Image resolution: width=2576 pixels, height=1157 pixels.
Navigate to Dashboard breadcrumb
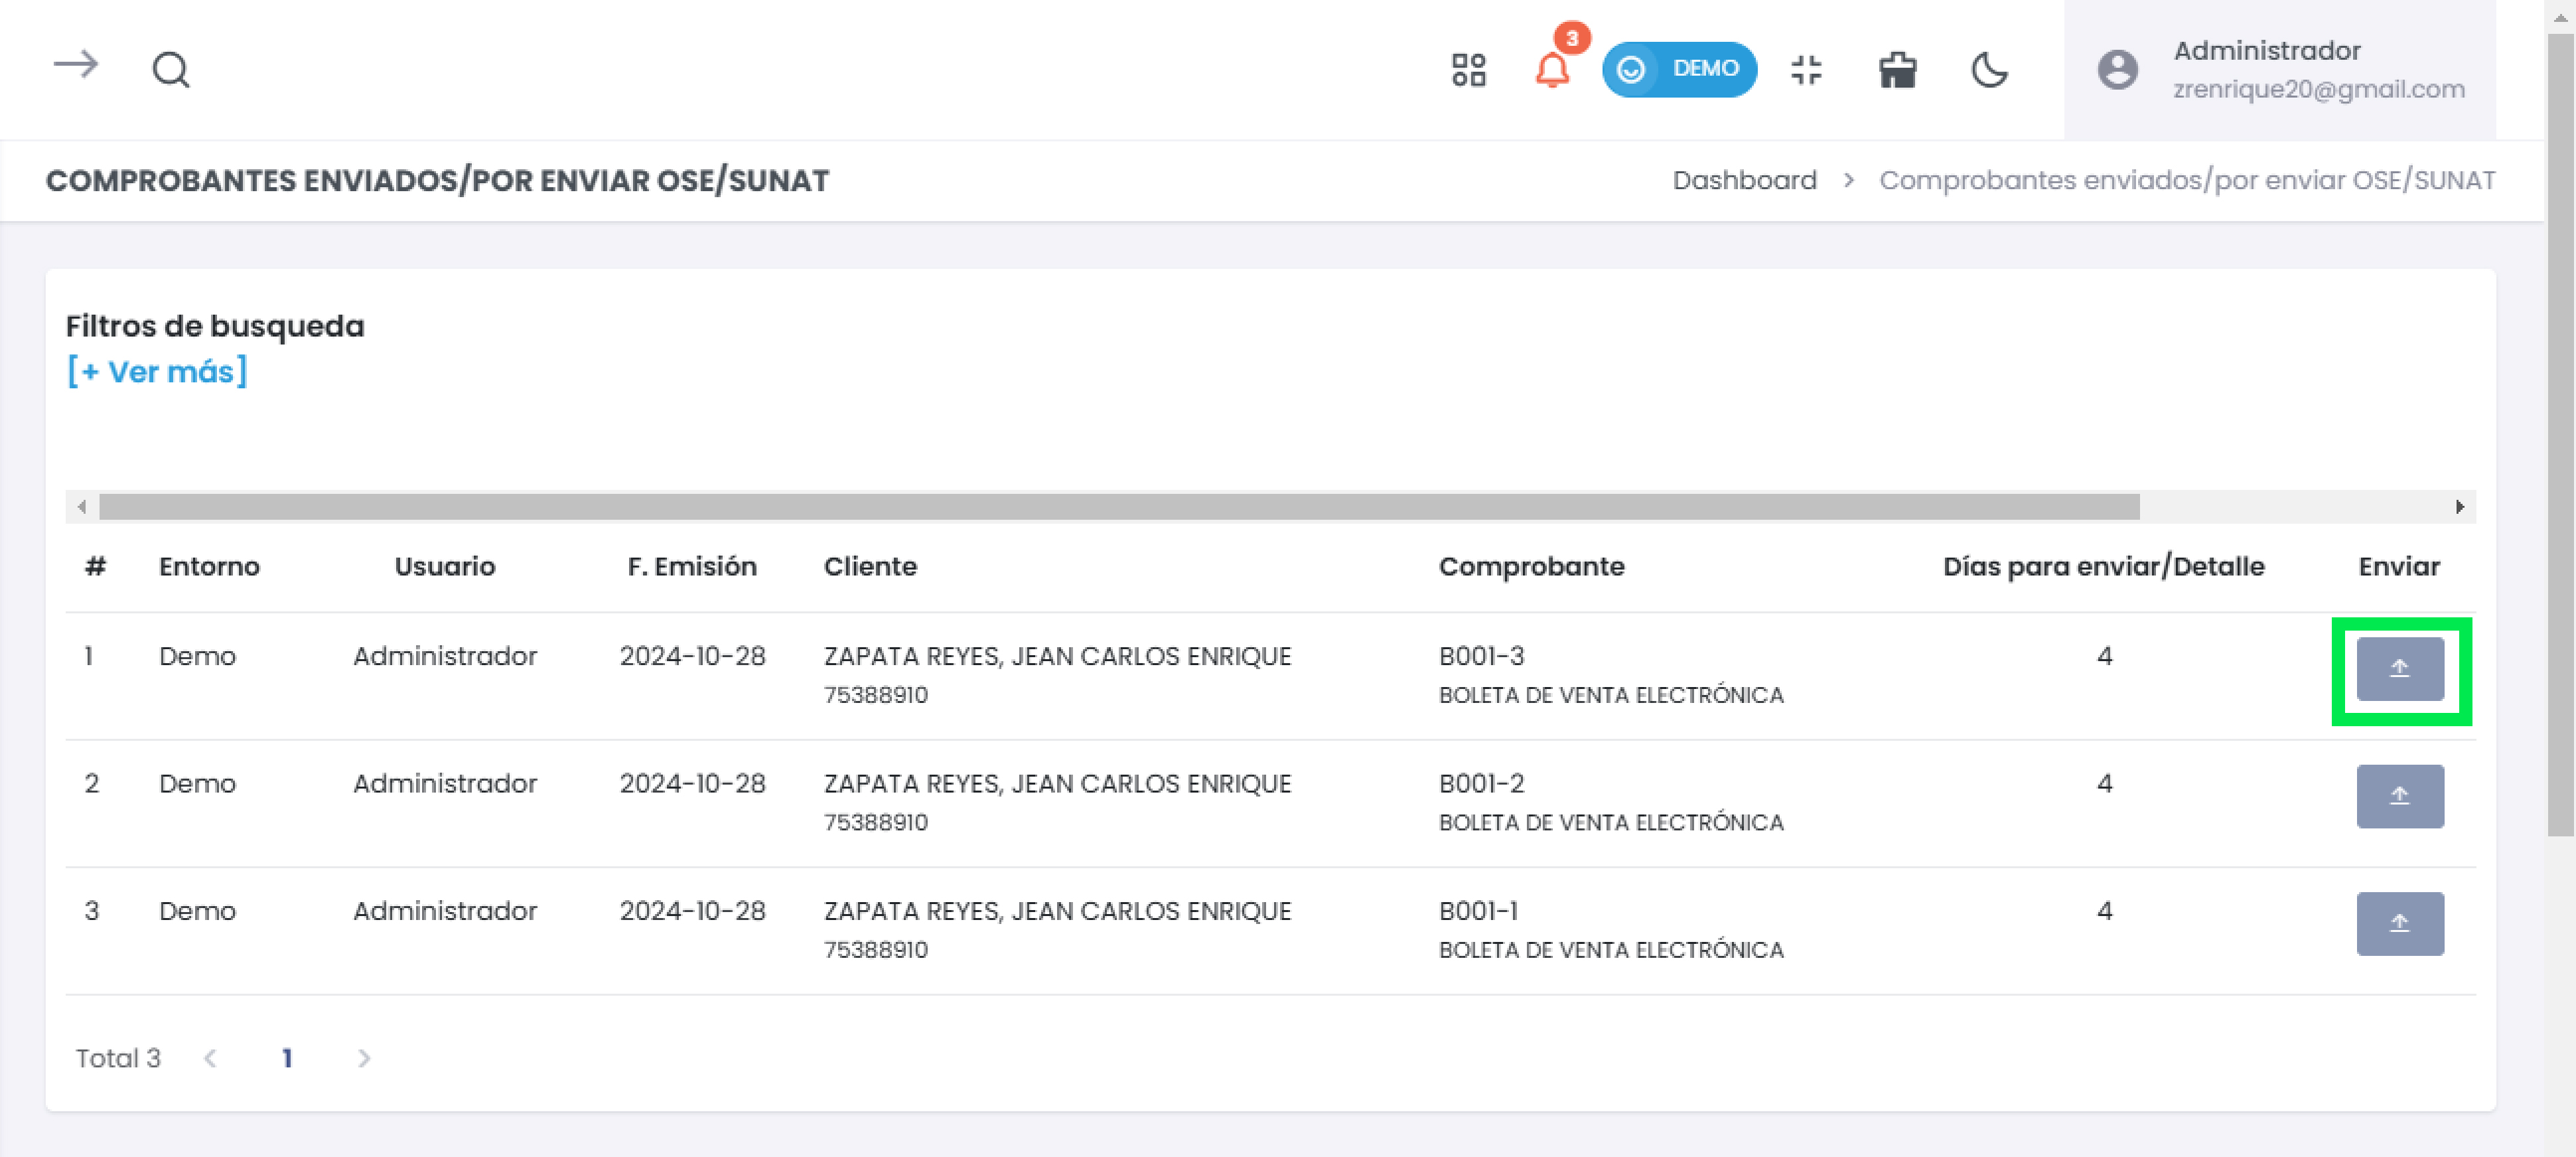tap(1744, 180)
